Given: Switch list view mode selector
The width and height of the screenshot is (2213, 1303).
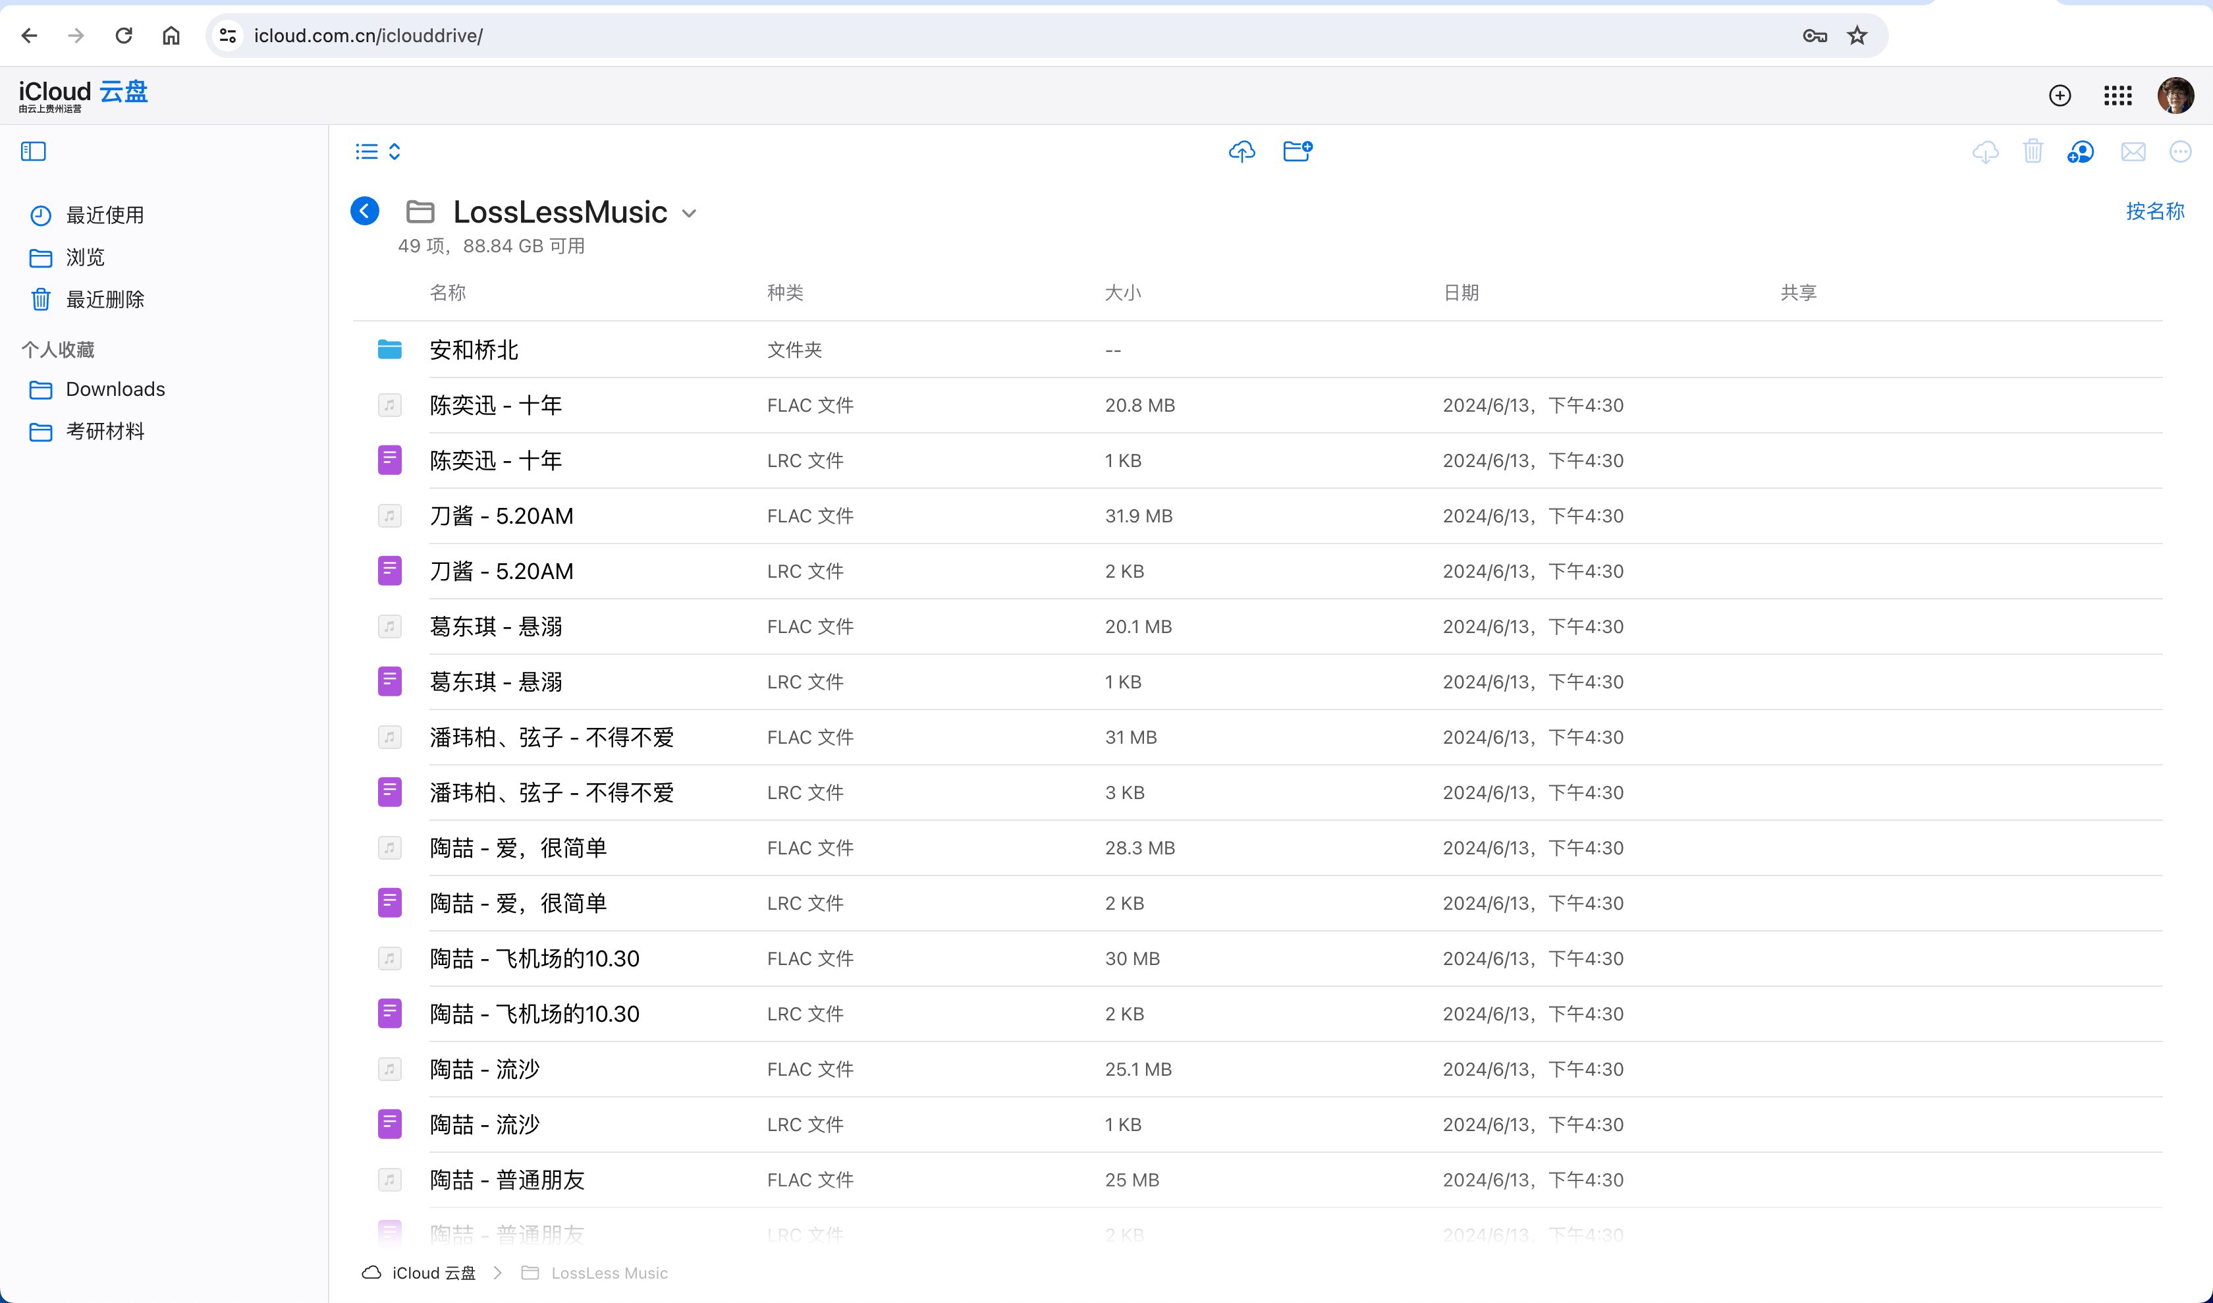Looking at the screenshot, I should click(377, 152).
